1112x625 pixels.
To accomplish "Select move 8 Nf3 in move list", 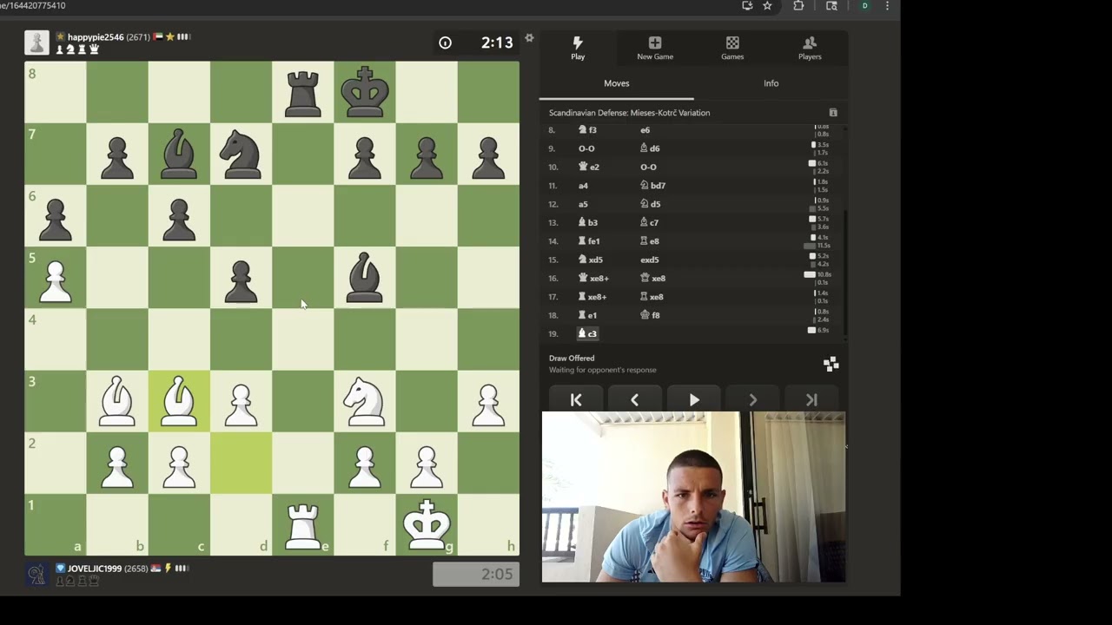I will click(x=588, y=130).
